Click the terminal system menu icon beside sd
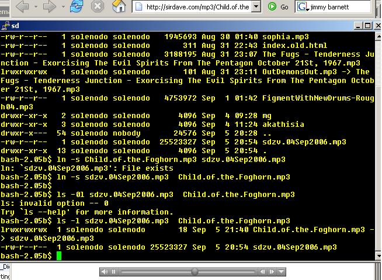Image resolution: width=382 pixels, height=280 pixels. point(5,26)
